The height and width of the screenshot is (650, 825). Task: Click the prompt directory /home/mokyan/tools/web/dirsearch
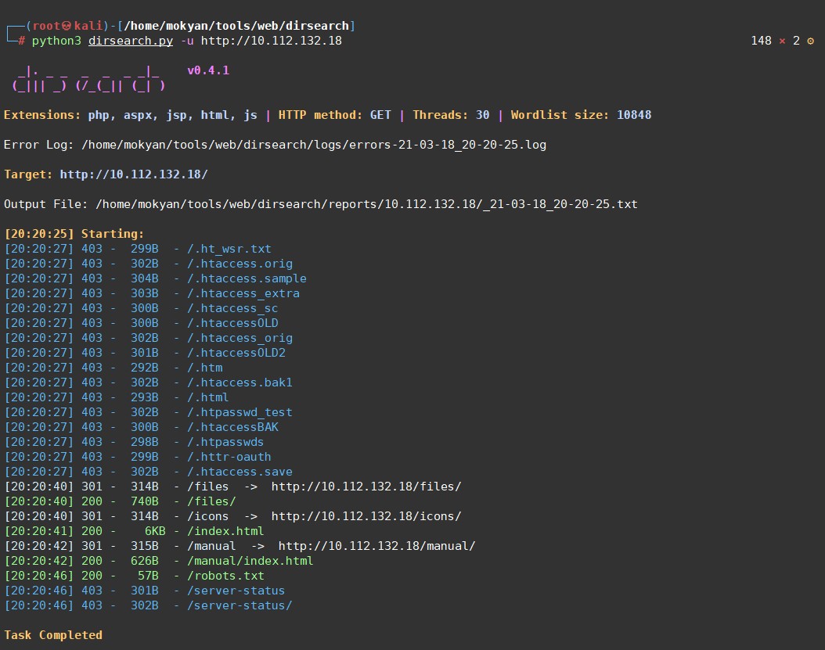(x=236, y=26)
